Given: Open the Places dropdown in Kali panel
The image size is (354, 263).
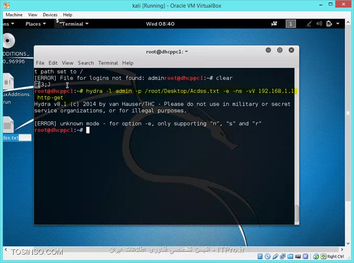Looking at the screenshot, I should pos(36,24).
